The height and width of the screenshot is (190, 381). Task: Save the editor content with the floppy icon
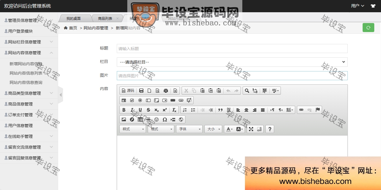coord(141,91)
